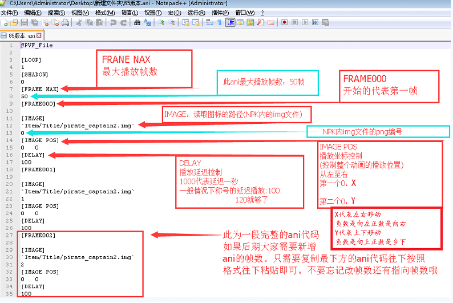Select the 85版本.ani document tab
Viewport: 453px width, 303px height.
[x=21, y=35]
